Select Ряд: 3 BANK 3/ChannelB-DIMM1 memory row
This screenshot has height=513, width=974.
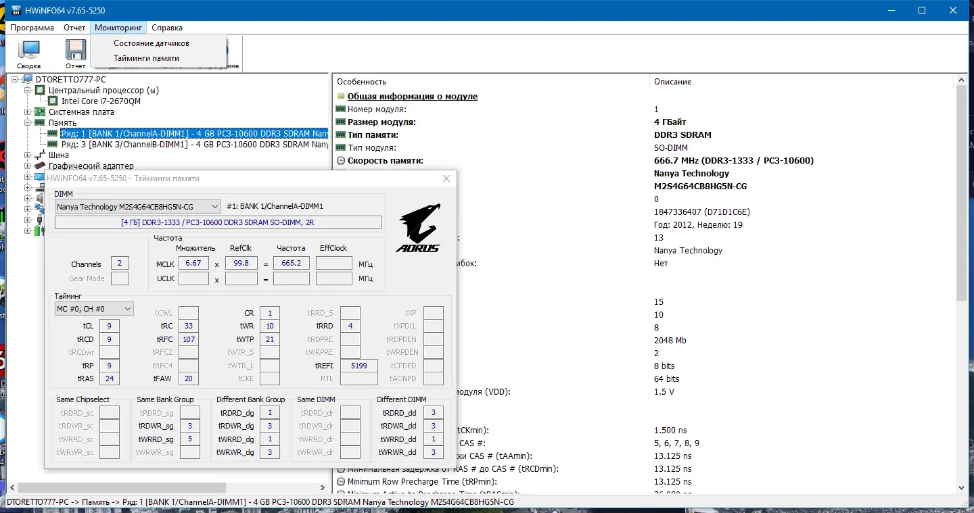[195, 145]
